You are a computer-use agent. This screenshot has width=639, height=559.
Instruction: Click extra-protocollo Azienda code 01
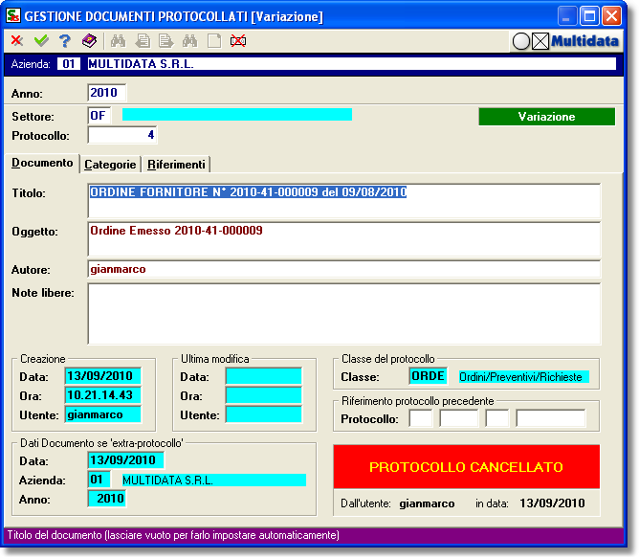click(99, 480)
